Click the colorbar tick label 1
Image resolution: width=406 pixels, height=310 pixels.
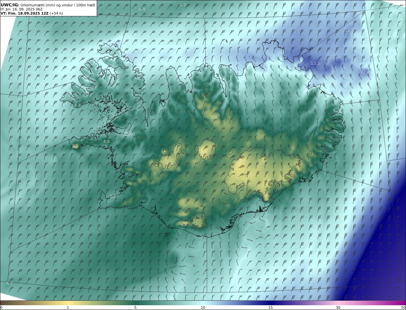(x=68, y=308)
